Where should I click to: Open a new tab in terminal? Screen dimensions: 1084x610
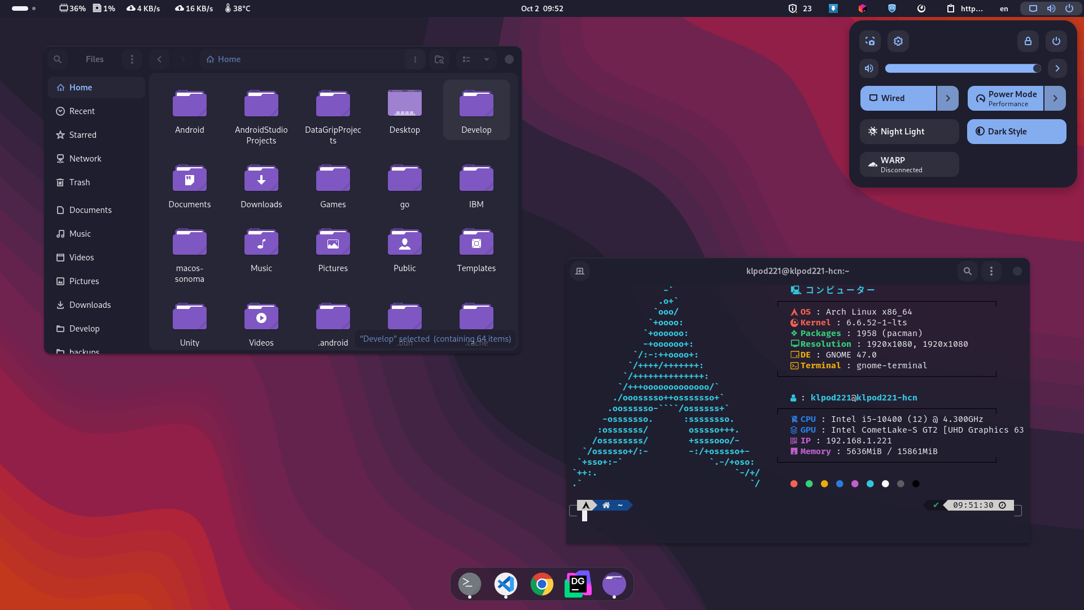click(x=580, y=271)
